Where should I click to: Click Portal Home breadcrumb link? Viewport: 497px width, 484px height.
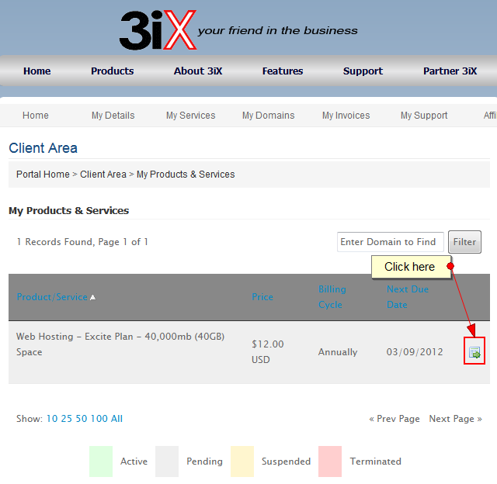point(43,175)
